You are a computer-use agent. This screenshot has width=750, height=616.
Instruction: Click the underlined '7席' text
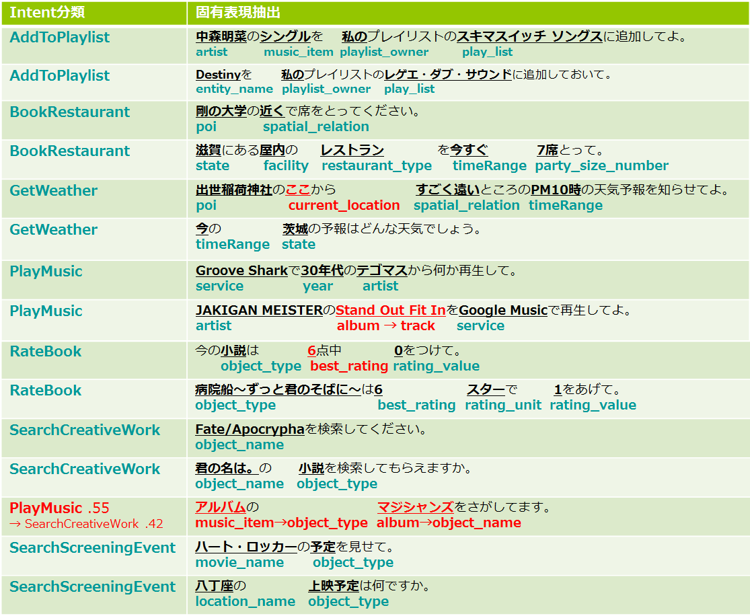coord(548,150)
